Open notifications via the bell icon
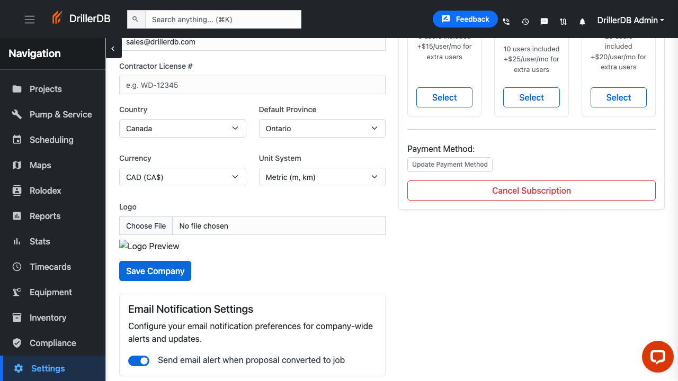The width and height of the screenshot is (678, 381). coord(582,21)
